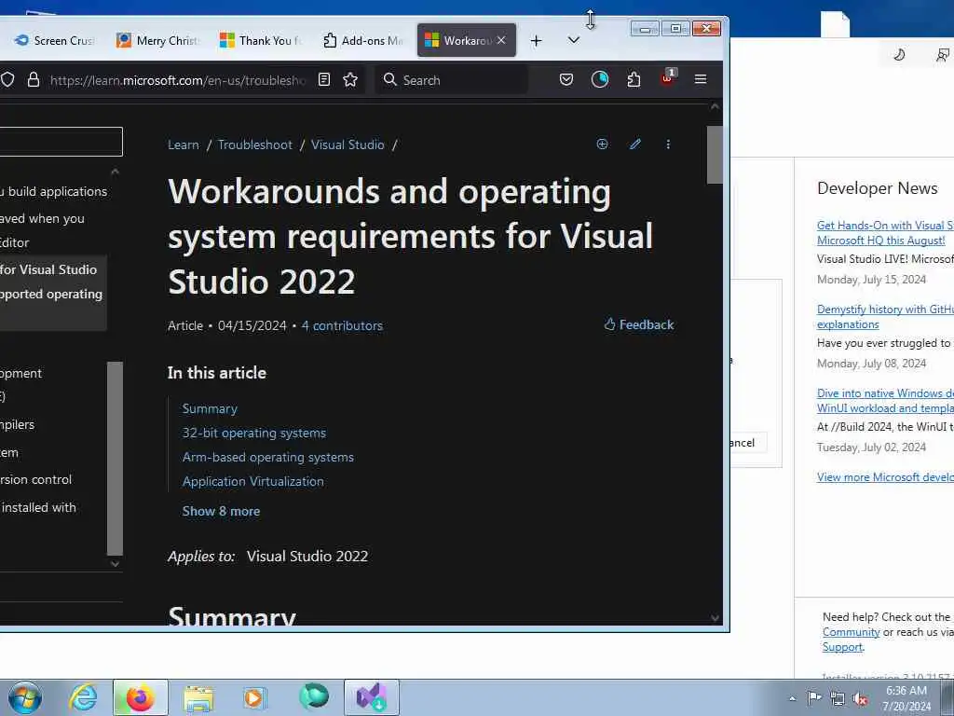Screen dimensions: 954x716
Task: Show hidden tray icons arrow
Action: 792,699
